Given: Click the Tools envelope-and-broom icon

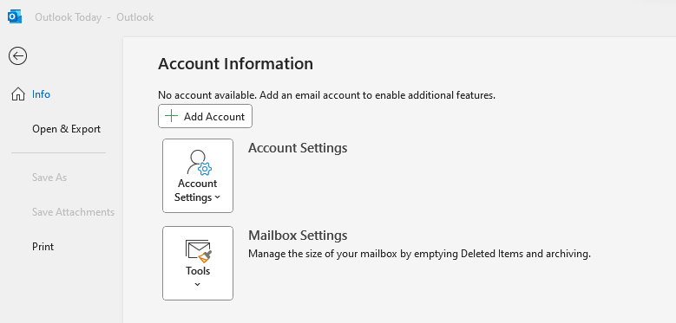Looking at the screenshot, I should [198, 251].
